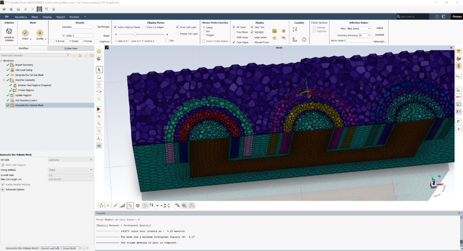Switch to the Outline View tab
463x251 pixels.
(x=70, y=47)
